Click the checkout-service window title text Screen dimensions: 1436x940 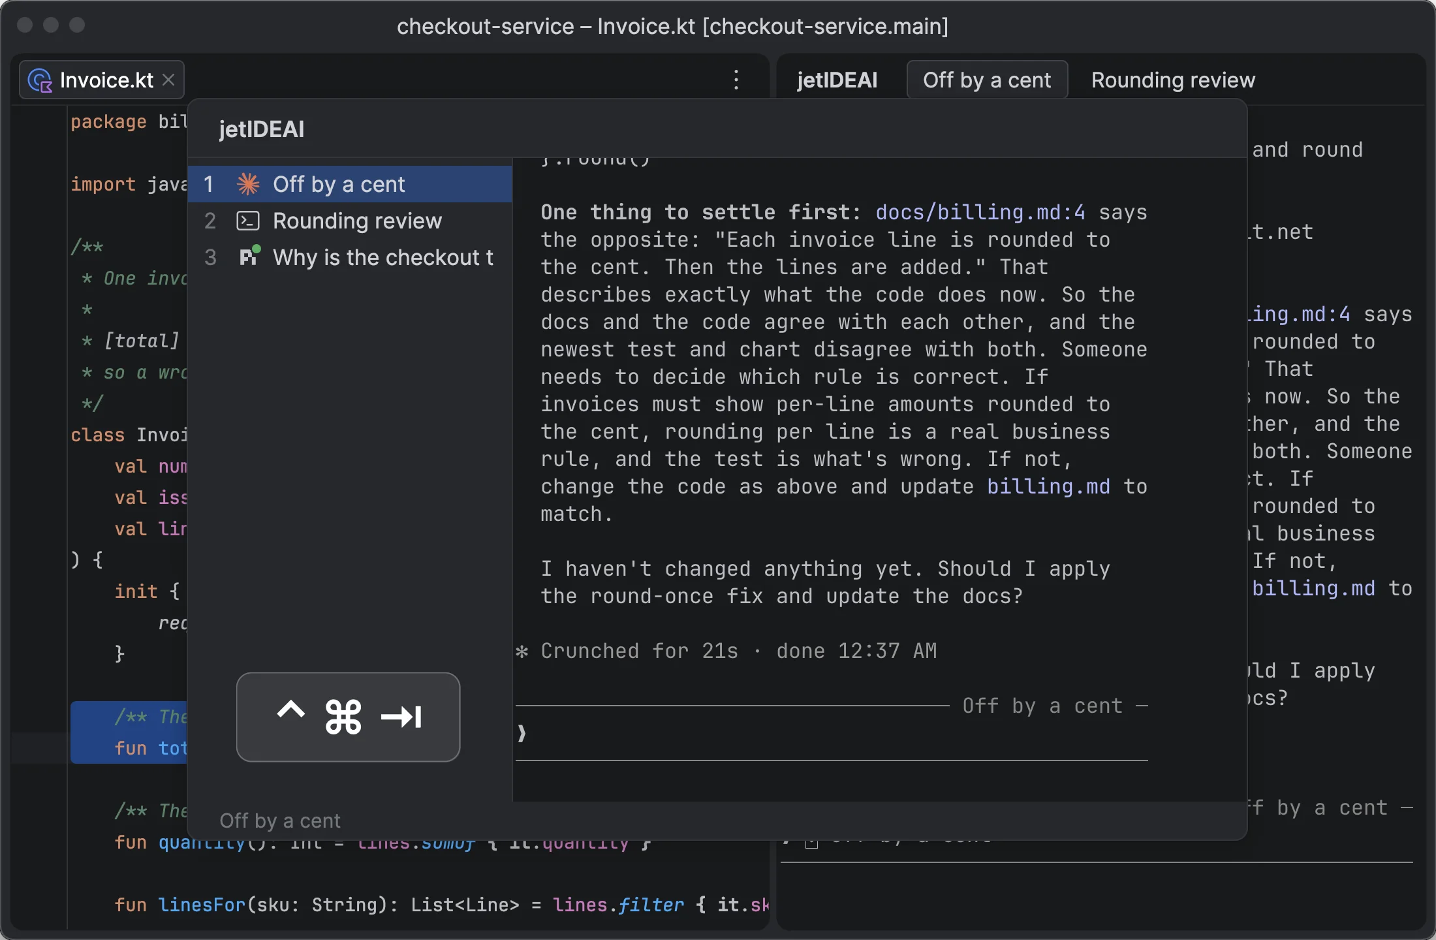(x=672, y=26)
